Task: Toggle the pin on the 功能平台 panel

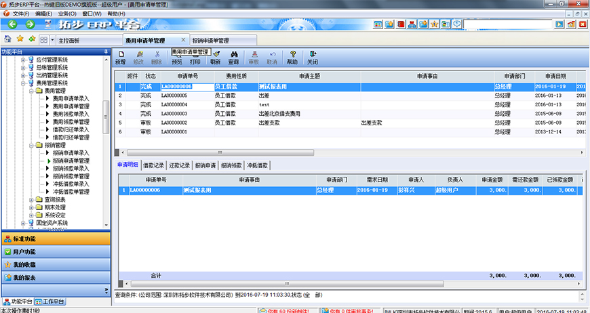Action: pos(105,51)
